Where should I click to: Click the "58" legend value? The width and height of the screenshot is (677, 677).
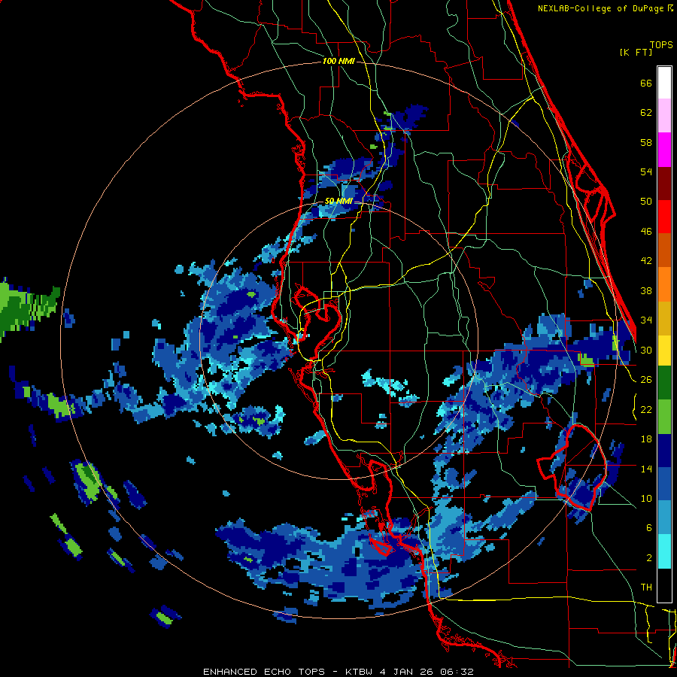646,142
